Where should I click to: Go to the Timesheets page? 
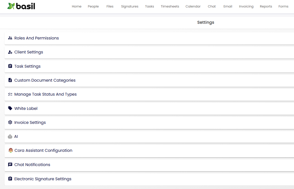(170, 6)
